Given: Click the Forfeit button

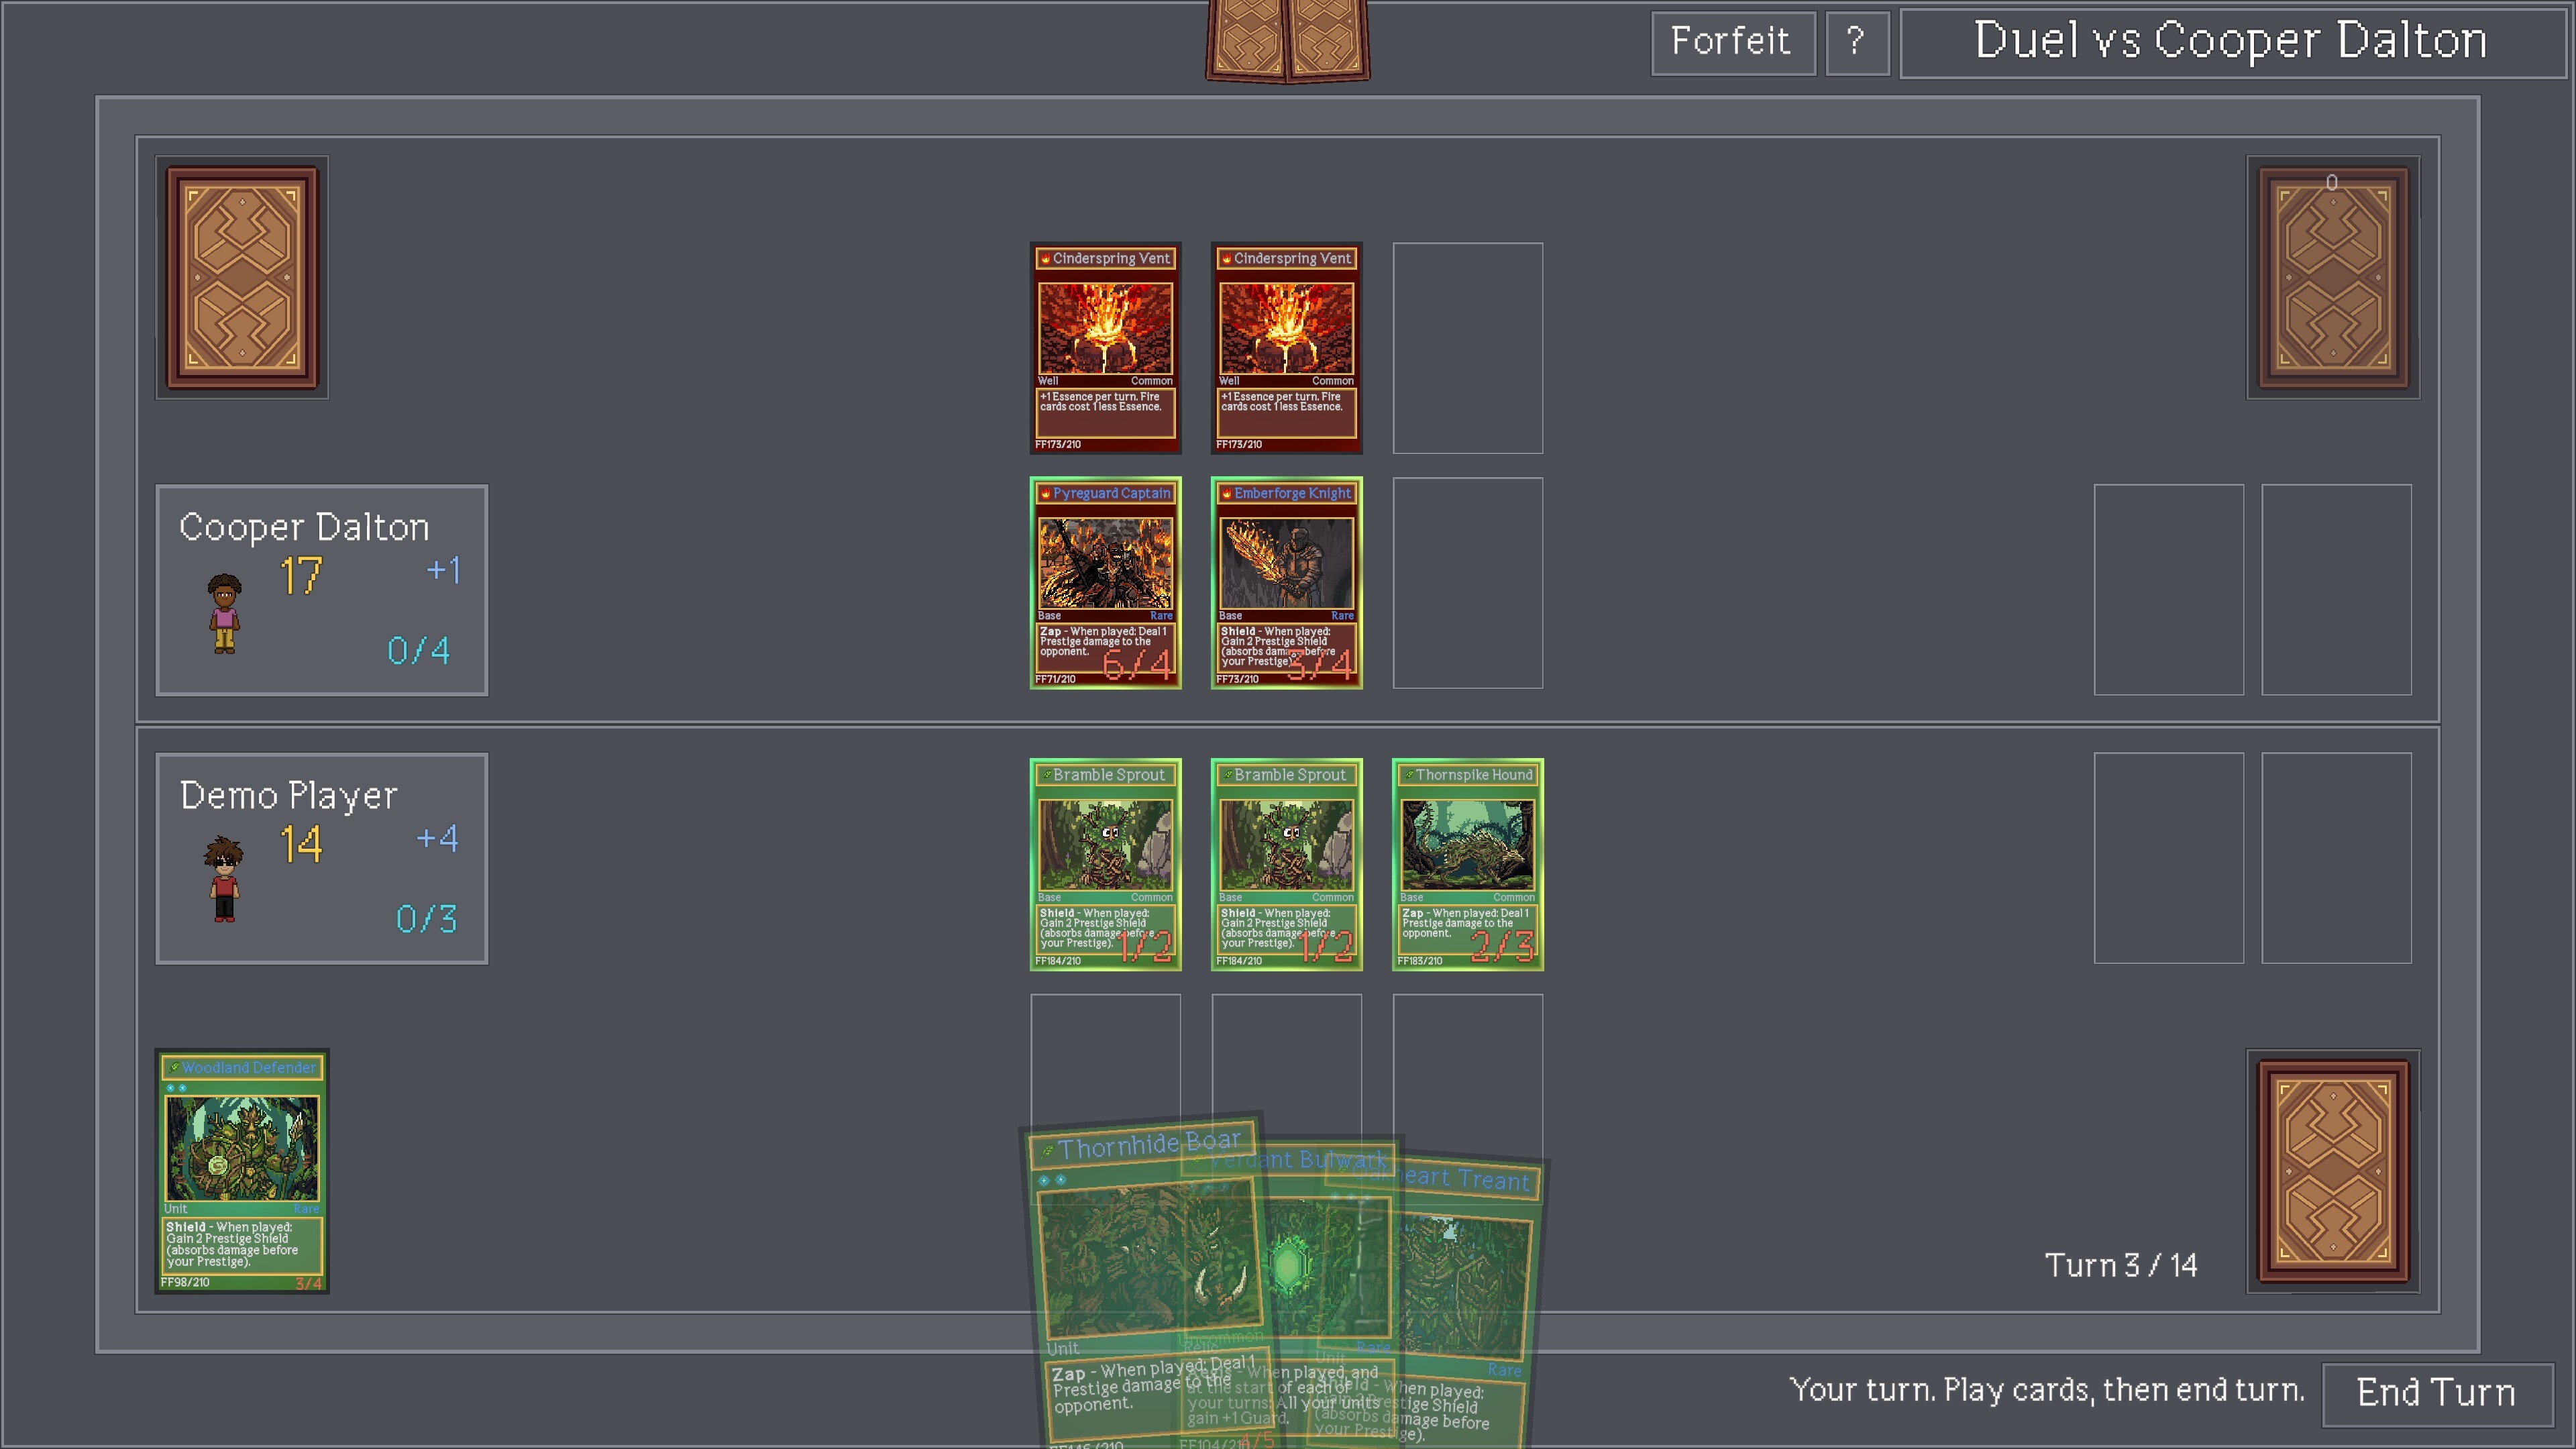Looking at the screenshot, I should [x=1732, y=43].
